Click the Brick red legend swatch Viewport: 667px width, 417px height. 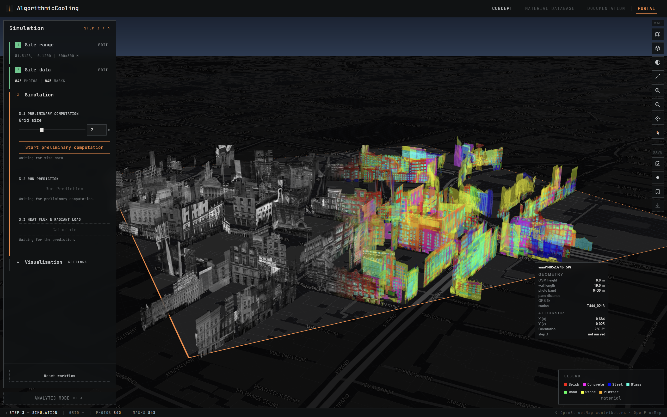click(x=566, y=384)
